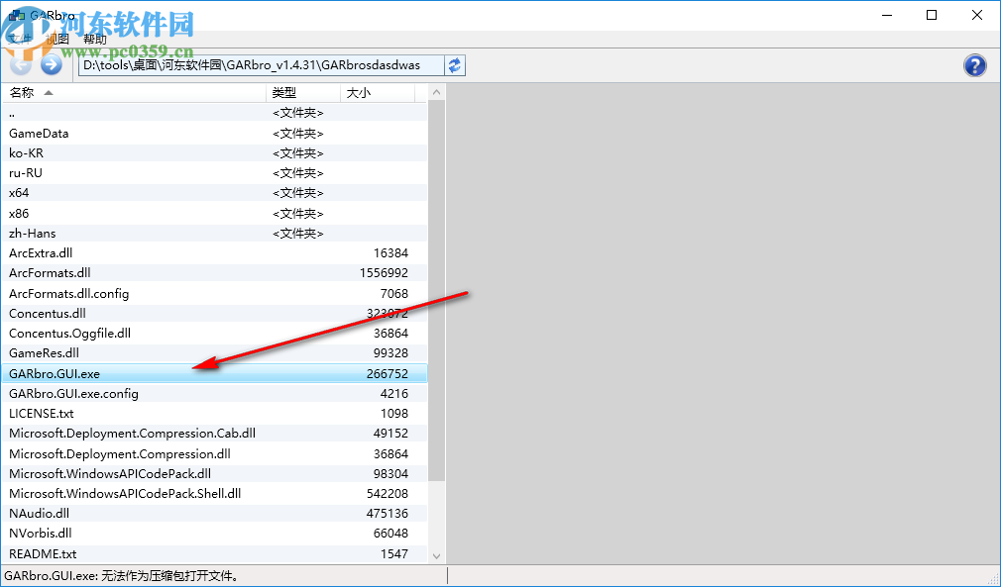Select NVorbis.dll file
The image size is (1001, 587).
[x=214, y=534]
